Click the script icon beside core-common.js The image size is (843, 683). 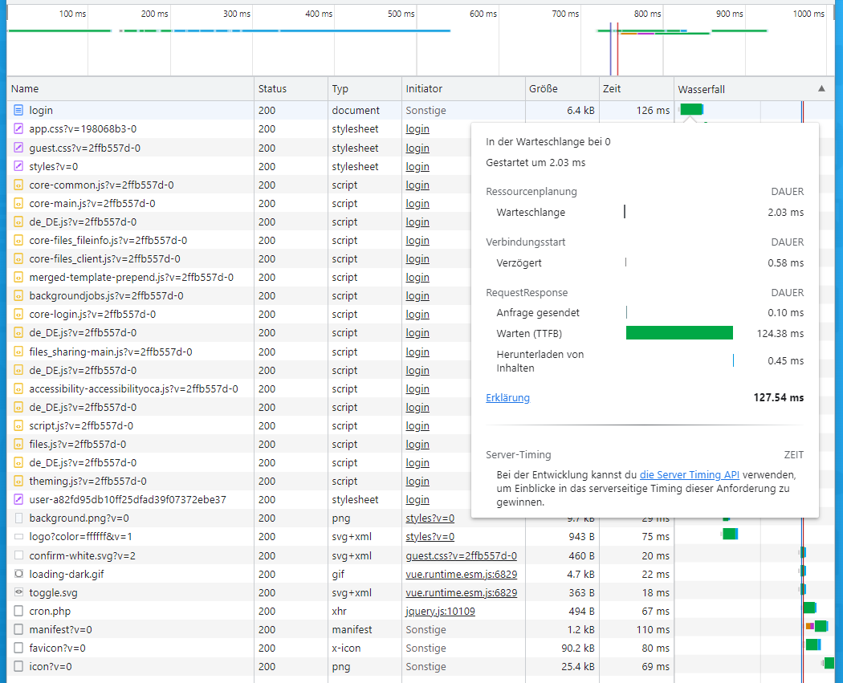[x=18, y=185]
